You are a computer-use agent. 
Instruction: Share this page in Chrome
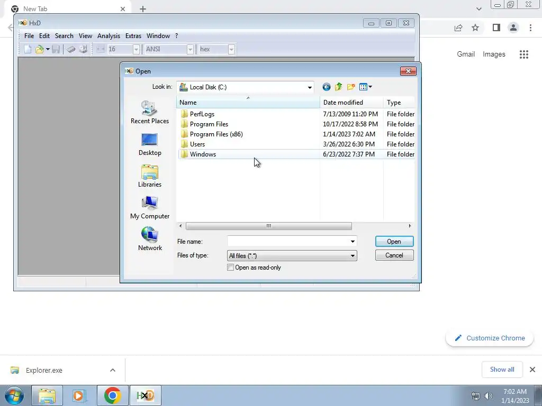[458, 27]
